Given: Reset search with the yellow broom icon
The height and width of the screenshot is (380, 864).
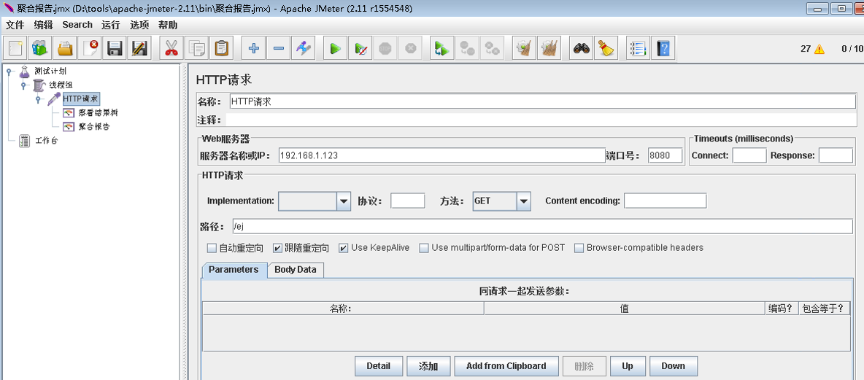Looking at the screenshot, I should (606, 48).
